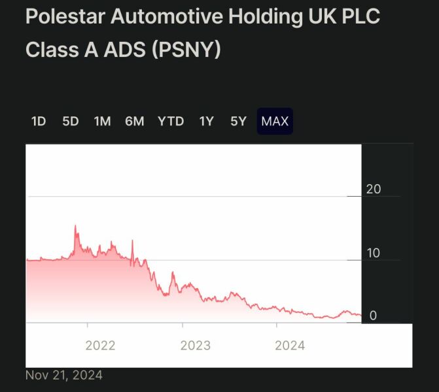439x392 pixels.
Task: Click the PSNY ticker symbol text
Action: coord(186,50)
